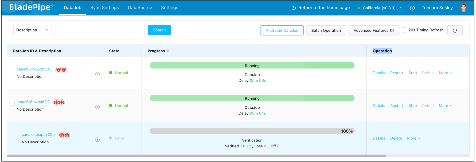This screenshot has width=476, height=162.
Task: Open the DataSource tab
Action: point(140,8)
